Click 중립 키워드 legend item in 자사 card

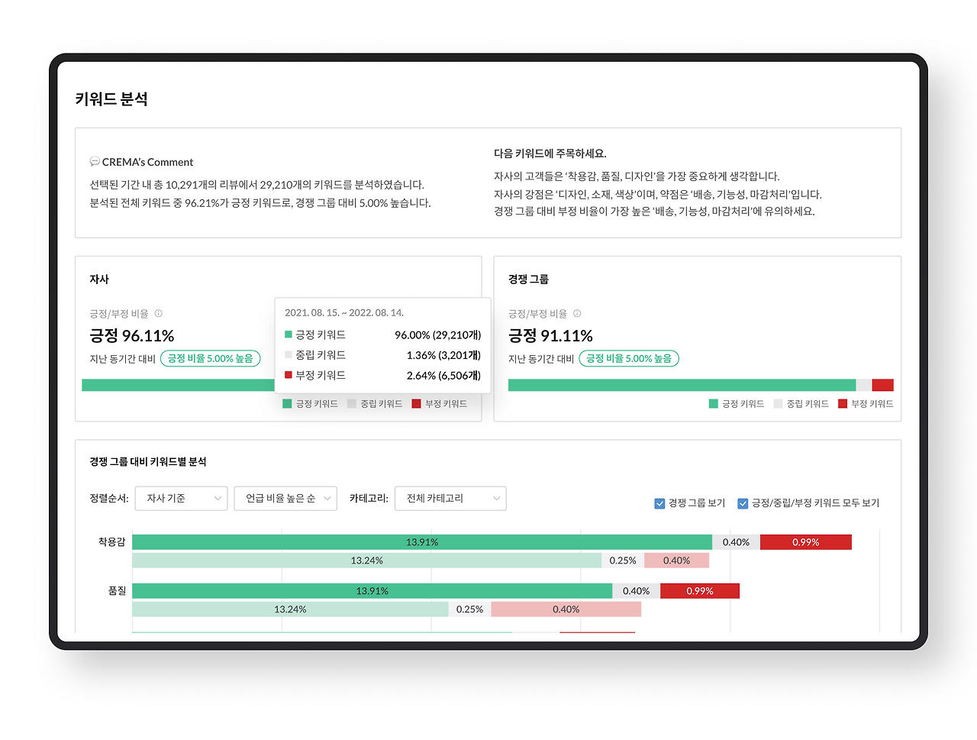[375, 404]
